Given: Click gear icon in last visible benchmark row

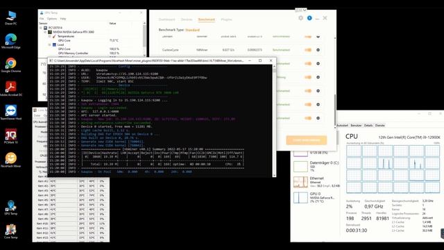Looking at the screenshot, I should (318, 118).
